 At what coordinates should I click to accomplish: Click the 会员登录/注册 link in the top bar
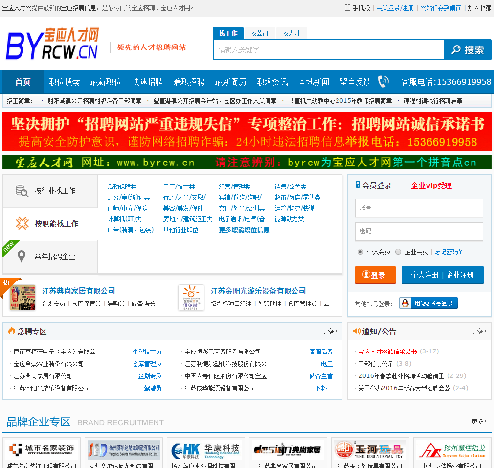[x=395, y=8]
